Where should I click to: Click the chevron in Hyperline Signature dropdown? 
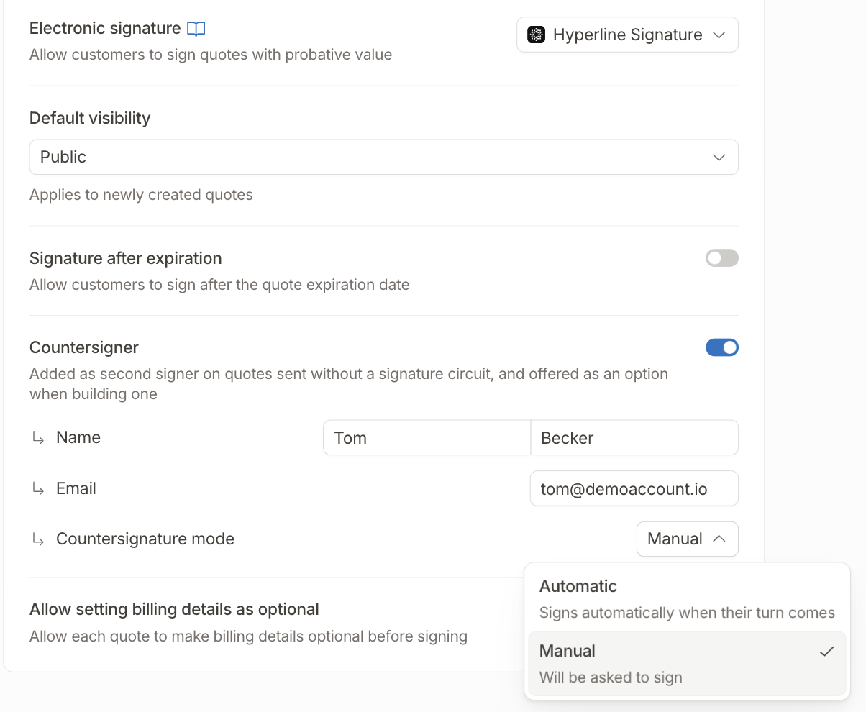click(719, 35)
